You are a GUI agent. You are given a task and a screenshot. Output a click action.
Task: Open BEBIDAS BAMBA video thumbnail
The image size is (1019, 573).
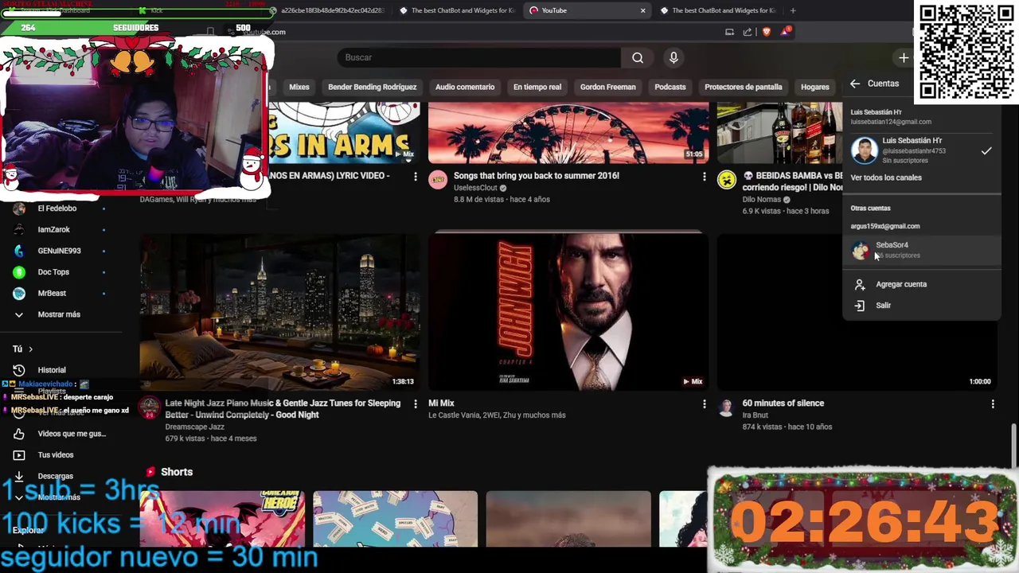pyautogui.click(x=779, y=133)
